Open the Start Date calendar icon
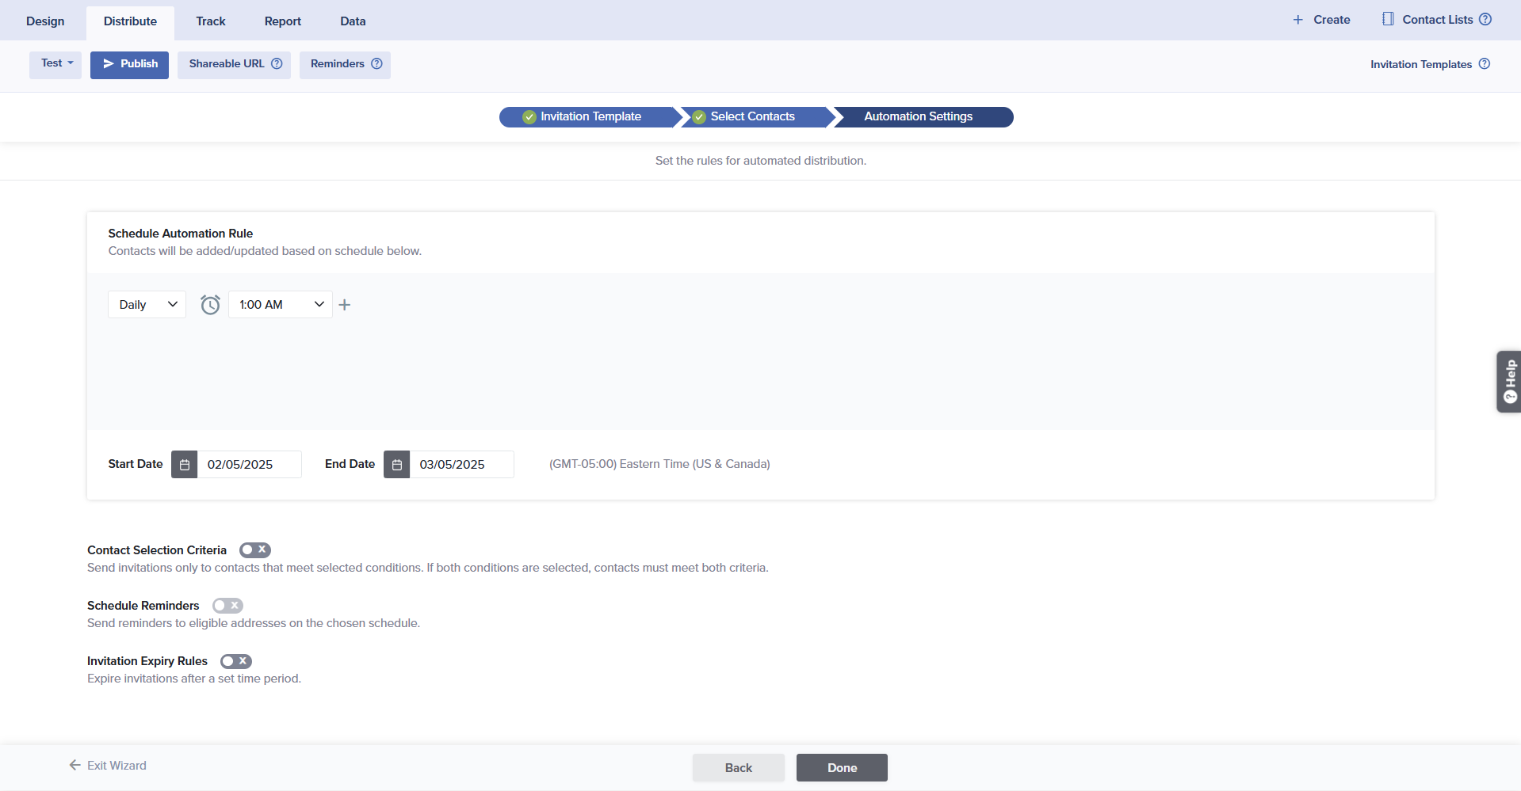The height and width of the screenshot is (791, 1521). click(x=185, y=465)
